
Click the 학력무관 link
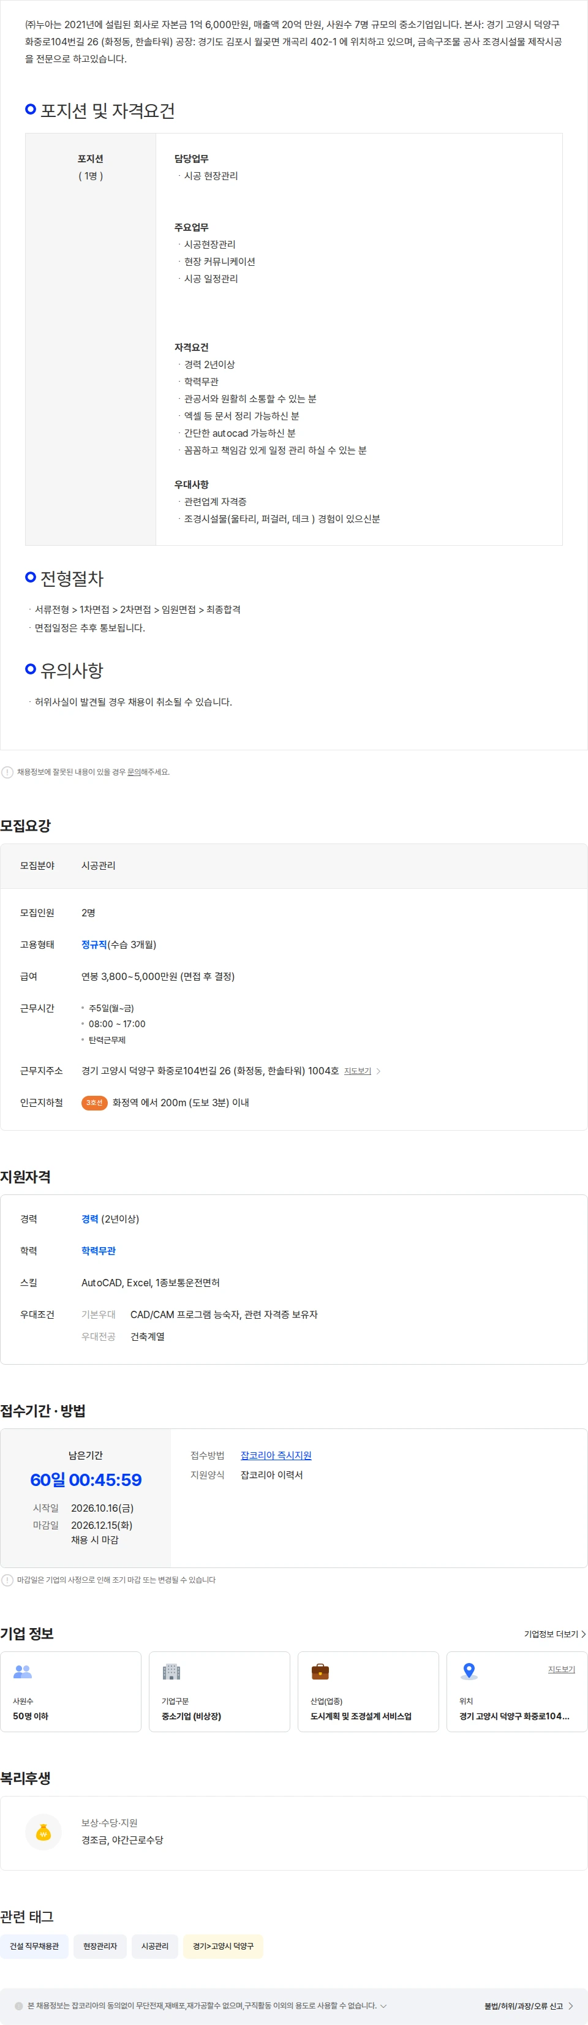[x=98, y=1250]
